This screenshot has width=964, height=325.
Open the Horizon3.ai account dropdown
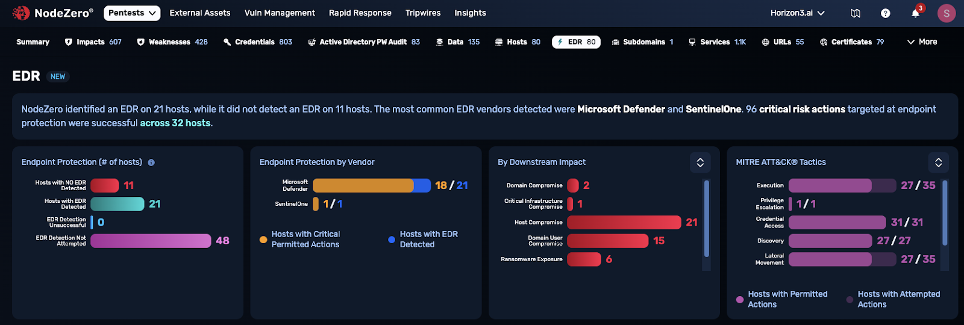[798, 13]
